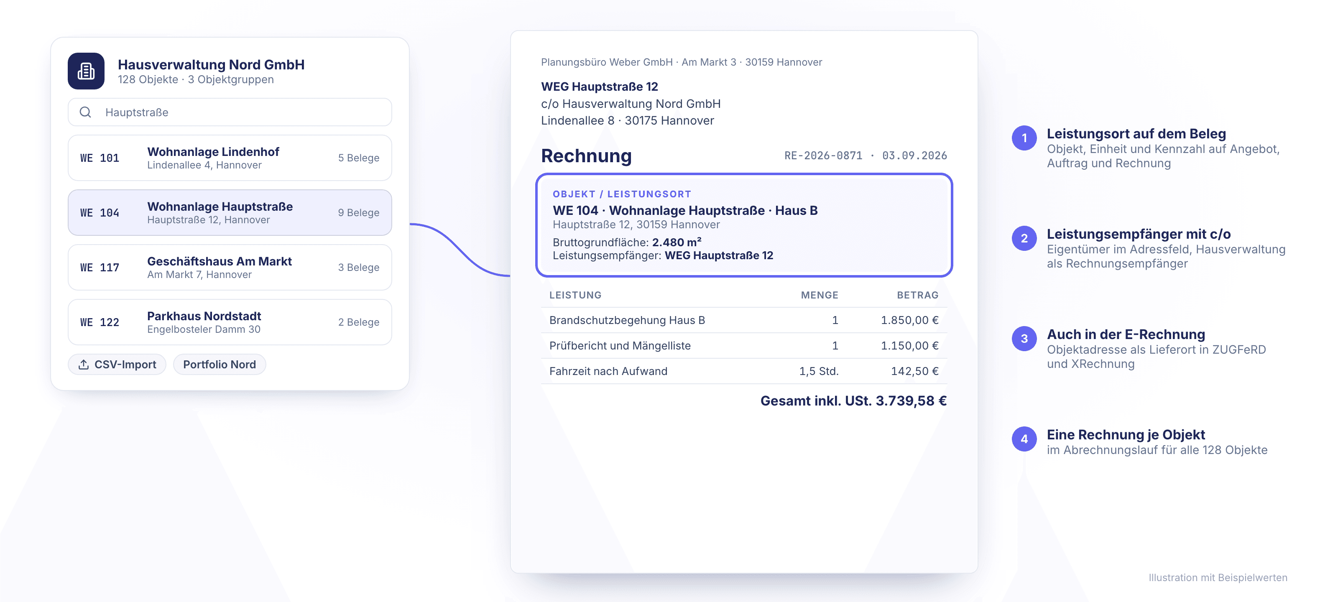Viewport: 1338px width, 602px height.
Task: Click the search magnifier icon
Action: tap(86, 112)
